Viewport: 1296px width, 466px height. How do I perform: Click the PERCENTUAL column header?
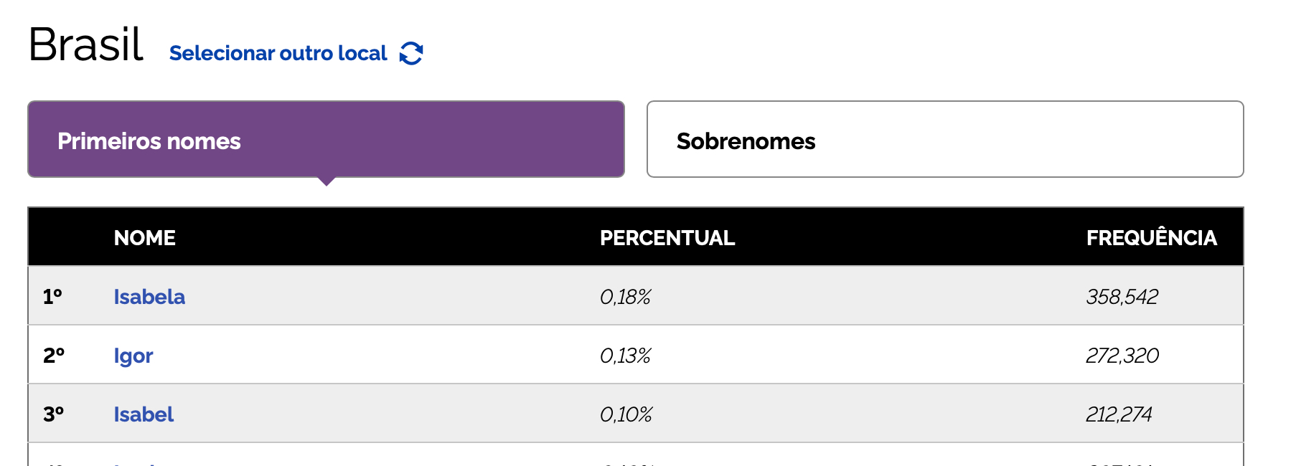point(667,238)
